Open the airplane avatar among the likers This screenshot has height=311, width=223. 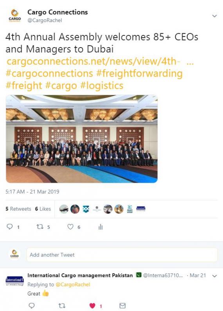click(x=64, y=209)
